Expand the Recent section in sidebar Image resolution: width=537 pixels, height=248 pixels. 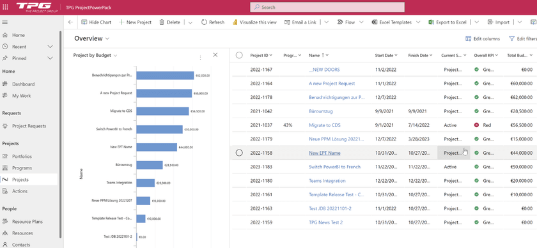[x=50, y=47]
